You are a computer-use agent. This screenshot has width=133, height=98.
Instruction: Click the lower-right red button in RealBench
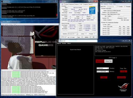122,77
